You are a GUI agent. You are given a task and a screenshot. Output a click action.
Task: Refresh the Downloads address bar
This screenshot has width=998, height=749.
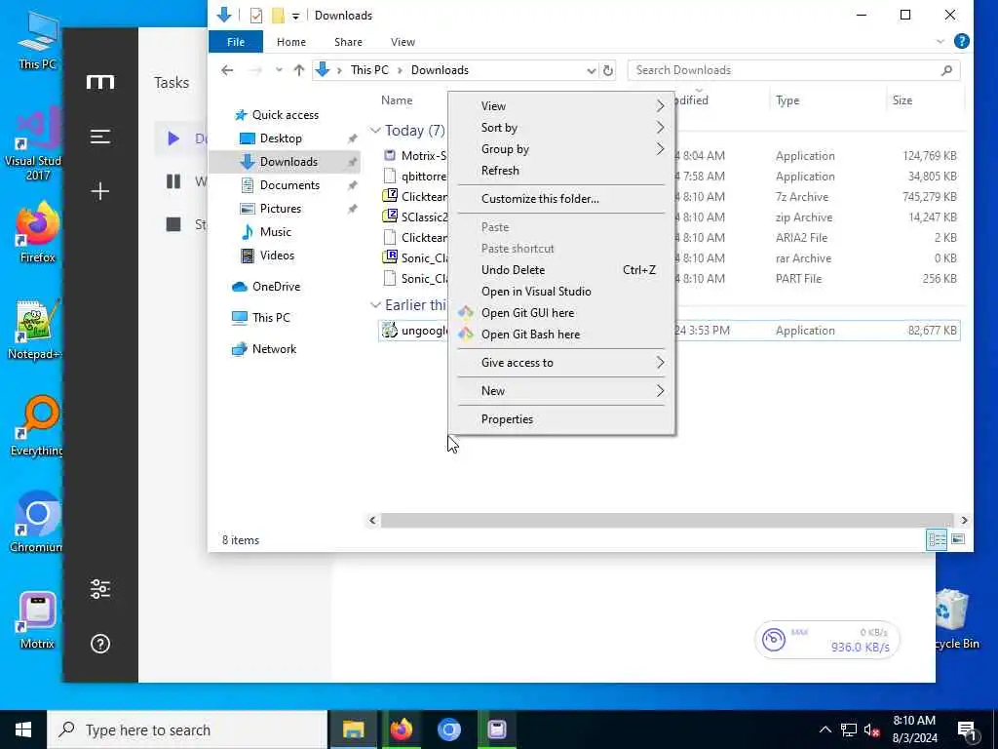click(608, 70)
